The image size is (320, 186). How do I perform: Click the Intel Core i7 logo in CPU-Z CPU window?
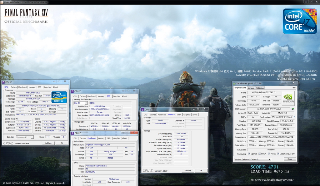[x=59, y=97]
